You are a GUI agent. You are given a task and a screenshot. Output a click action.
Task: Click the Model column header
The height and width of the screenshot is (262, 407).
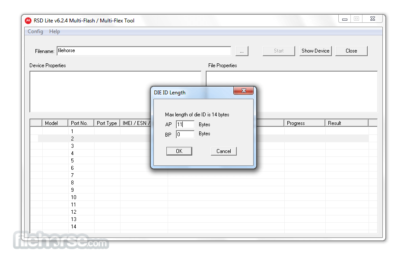point(55,123)
